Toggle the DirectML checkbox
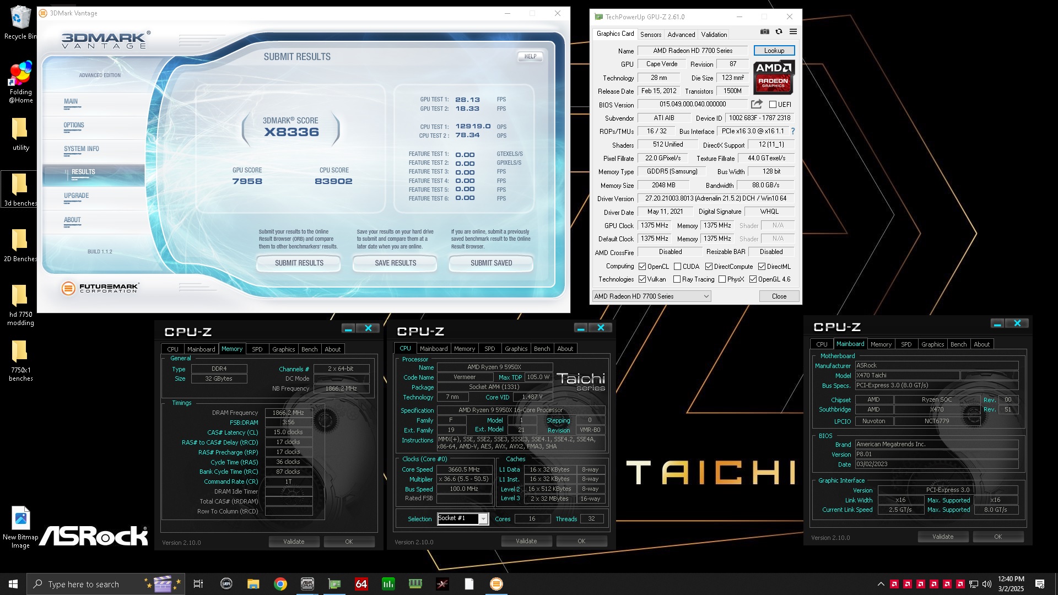1058x595 pixels. (x=762, y=267)
